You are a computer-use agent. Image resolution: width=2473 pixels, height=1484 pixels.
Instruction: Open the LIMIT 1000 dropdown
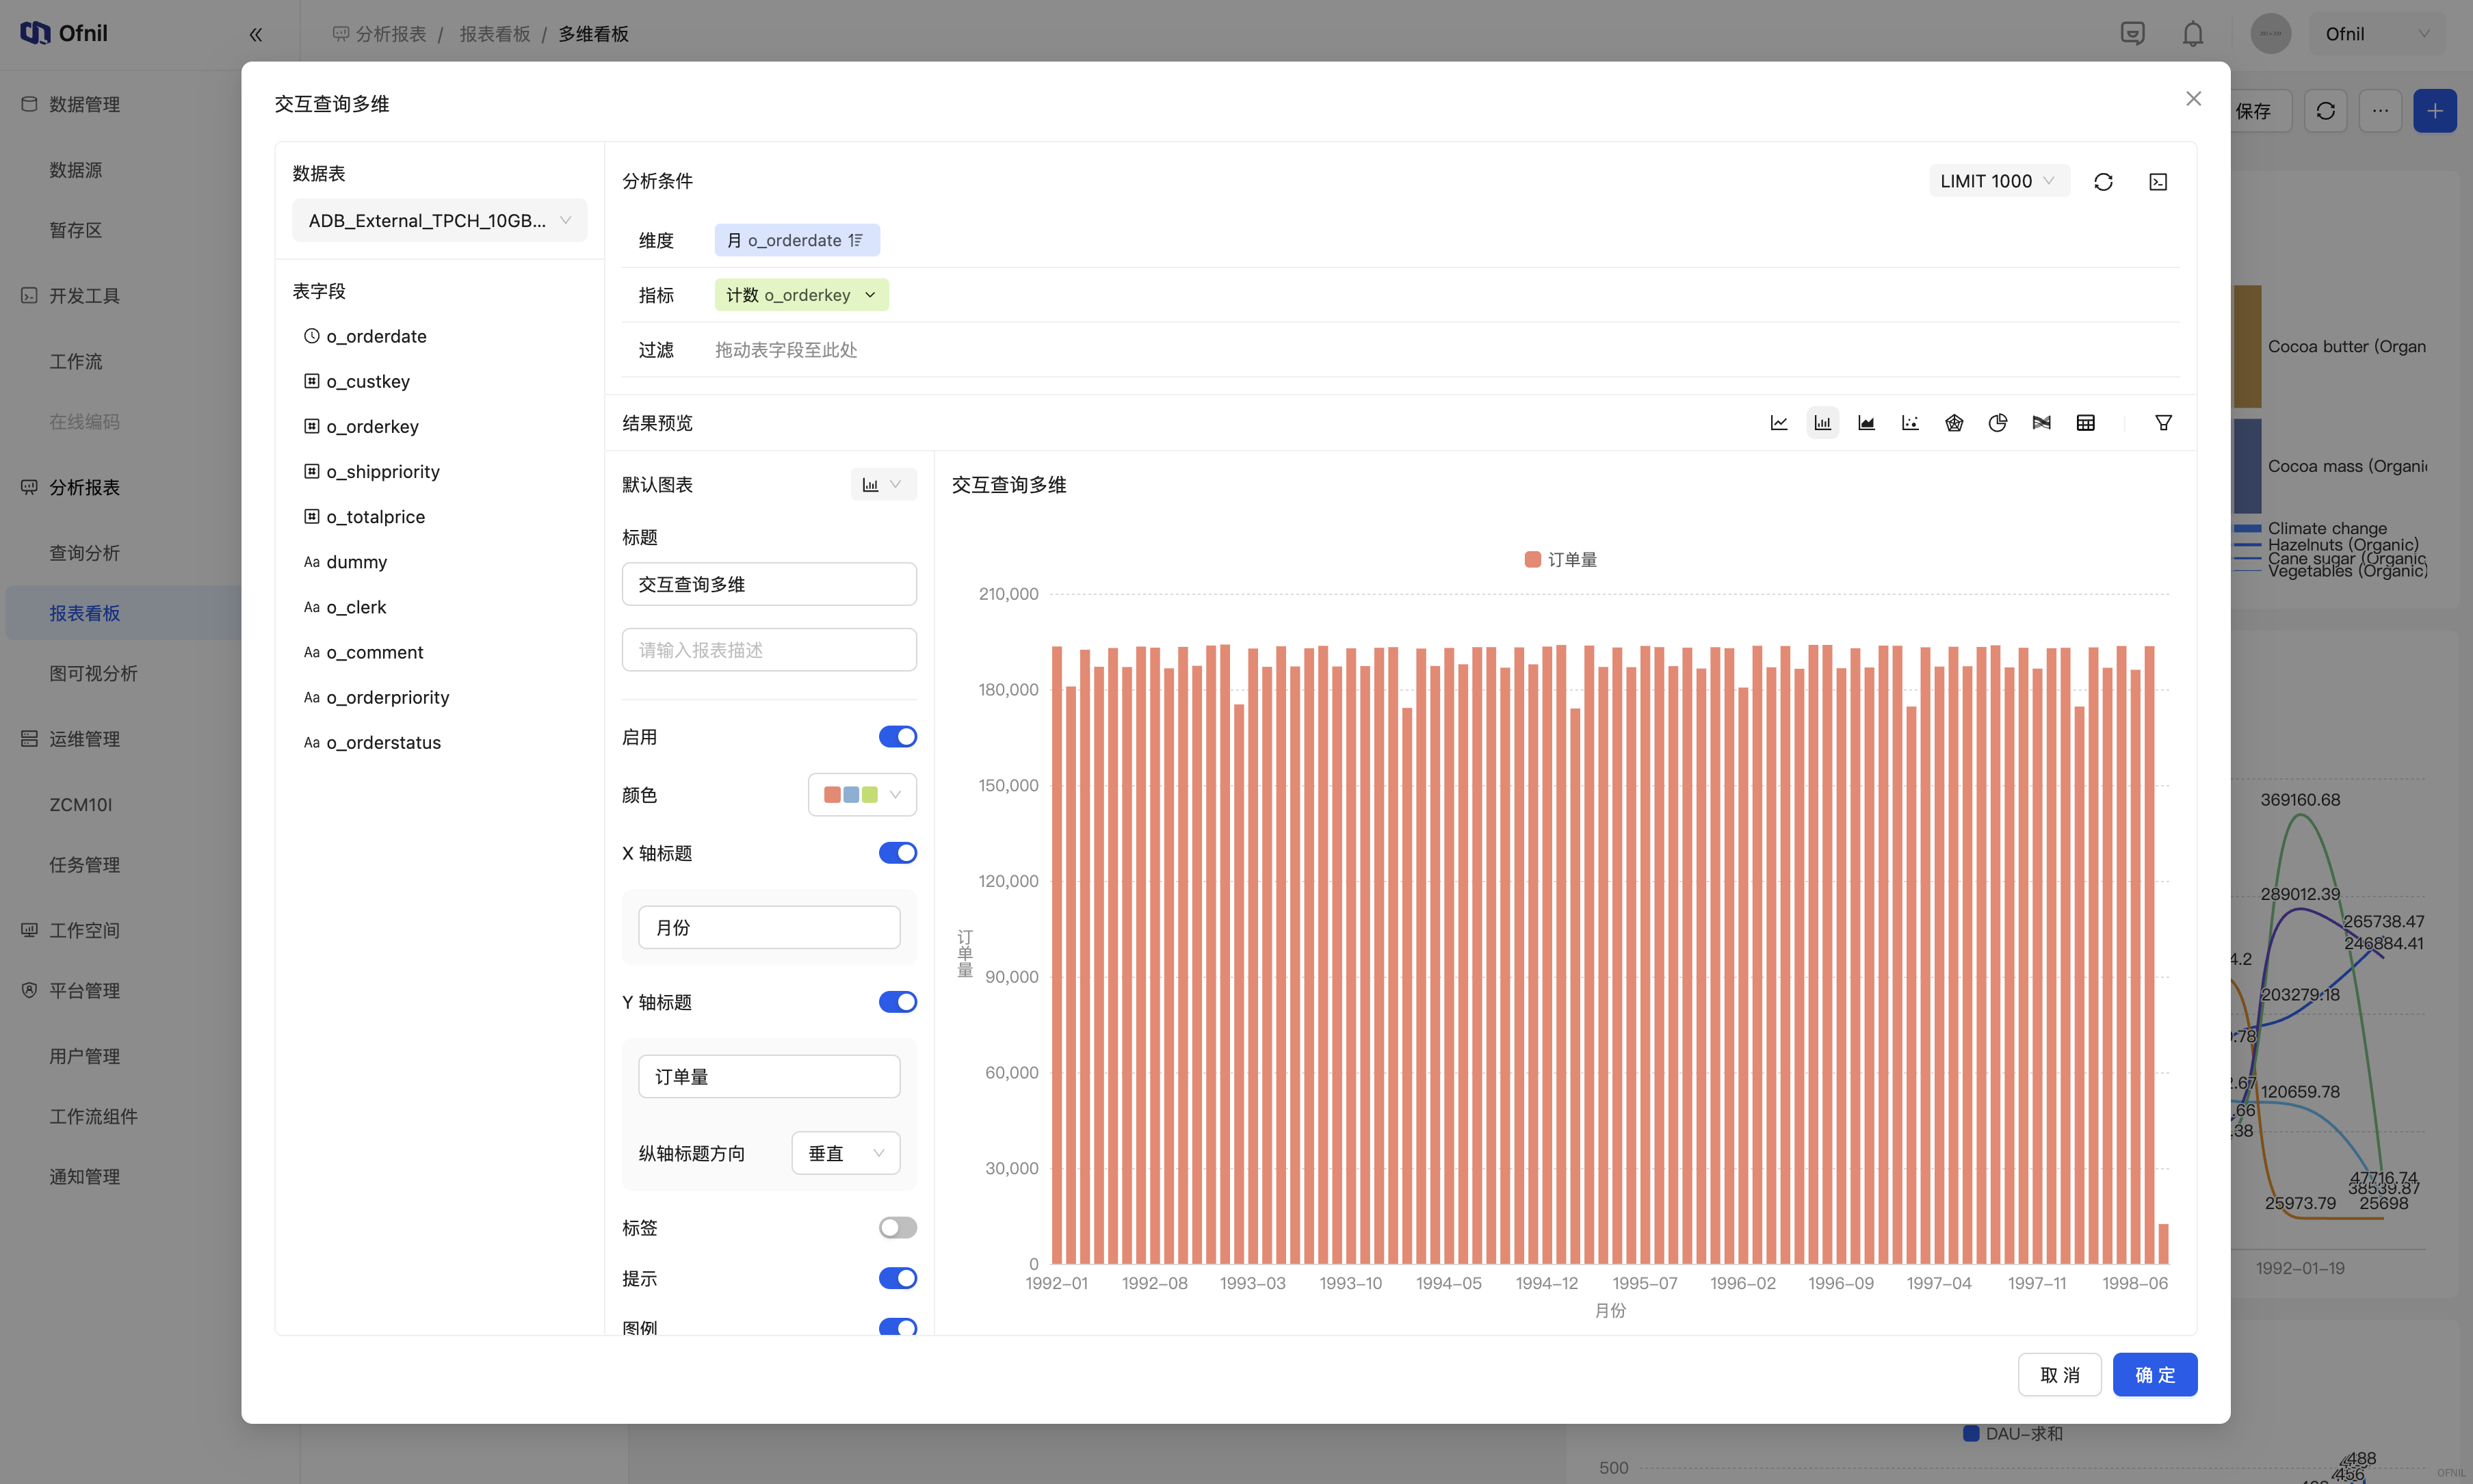(1998, 181)
